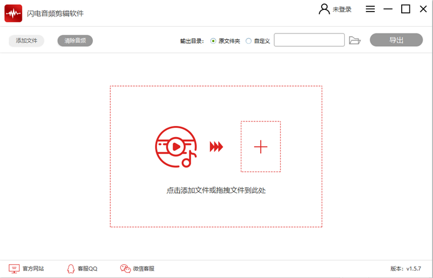Maximize the application window
433x278 pixels.
pyautogui.click(x=405, y=9)
